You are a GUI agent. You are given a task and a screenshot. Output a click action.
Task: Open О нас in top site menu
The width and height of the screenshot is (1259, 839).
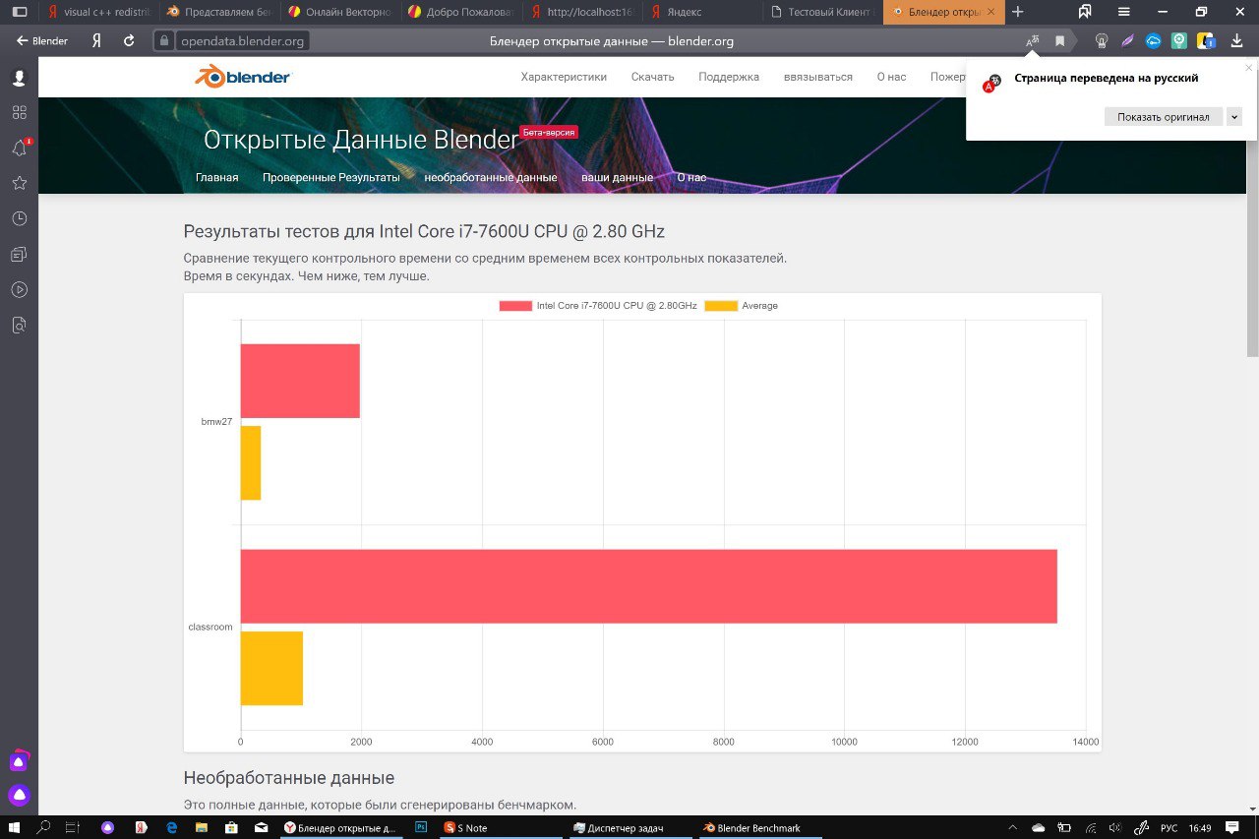892,77
